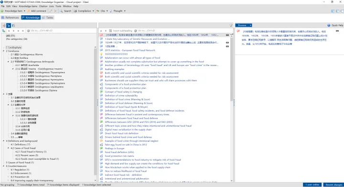The width and height of the screenshot is (344, 187).
Task: Click the Quick Help question mark icon
Action: (329, 25)
